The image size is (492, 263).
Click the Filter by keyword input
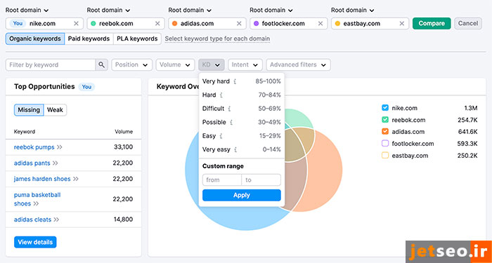pos(51,65)
